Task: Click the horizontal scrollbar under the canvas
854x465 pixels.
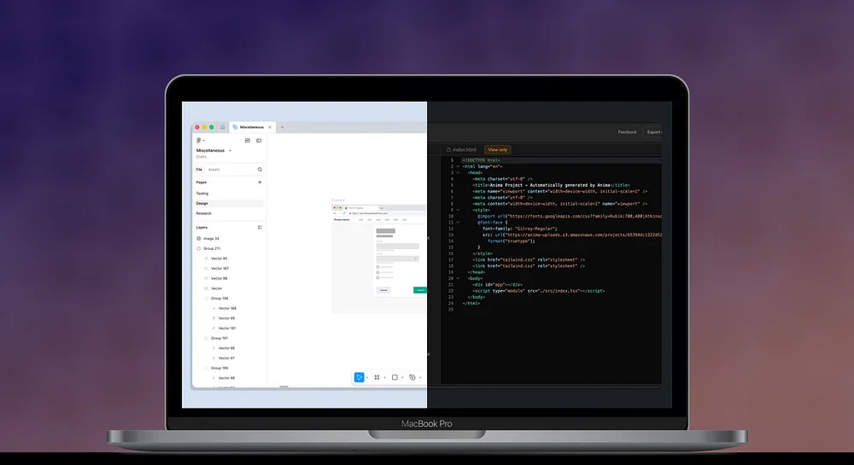Action: click(284, 387)
